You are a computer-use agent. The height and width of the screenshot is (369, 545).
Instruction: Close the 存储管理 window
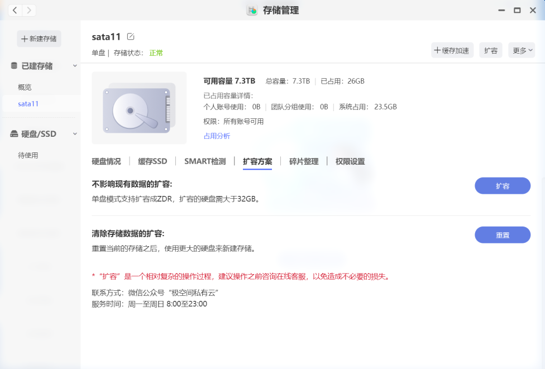533,11
